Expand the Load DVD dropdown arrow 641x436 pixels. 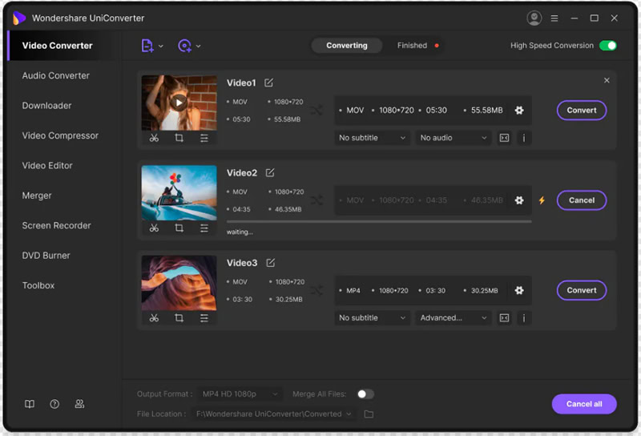click(x=198, y=46)
